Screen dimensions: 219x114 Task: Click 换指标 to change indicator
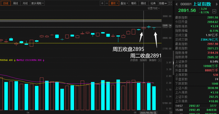tap(153, 60)
